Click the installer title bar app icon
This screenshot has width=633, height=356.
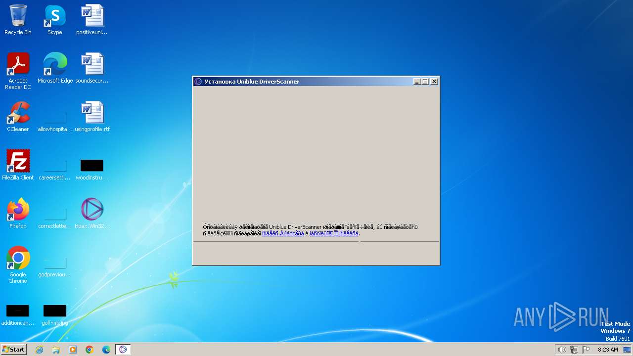point(198,82)
